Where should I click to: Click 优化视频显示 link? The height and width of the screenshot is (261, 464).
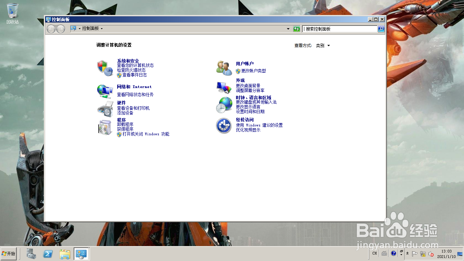tap(248, 130)
